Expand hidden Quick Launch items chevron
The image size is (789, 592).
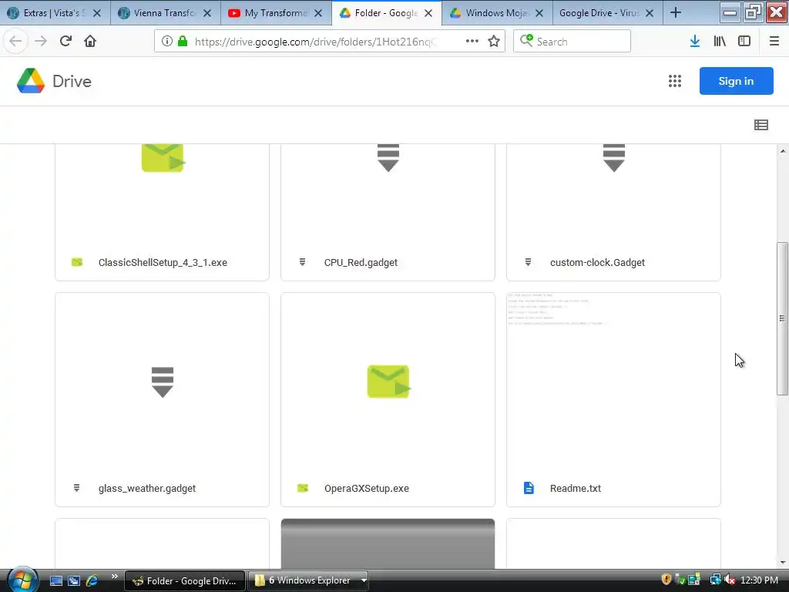click(x=114, y=577)
